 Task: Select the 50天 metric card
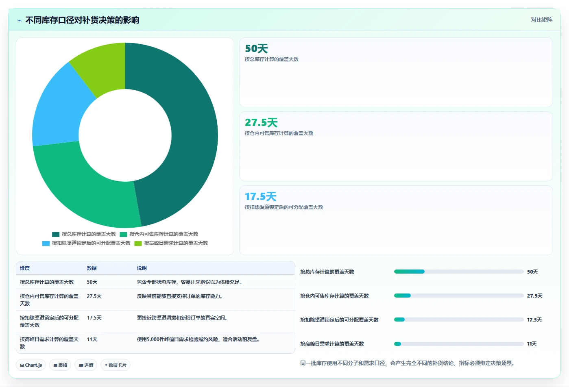tap(396, 72)
